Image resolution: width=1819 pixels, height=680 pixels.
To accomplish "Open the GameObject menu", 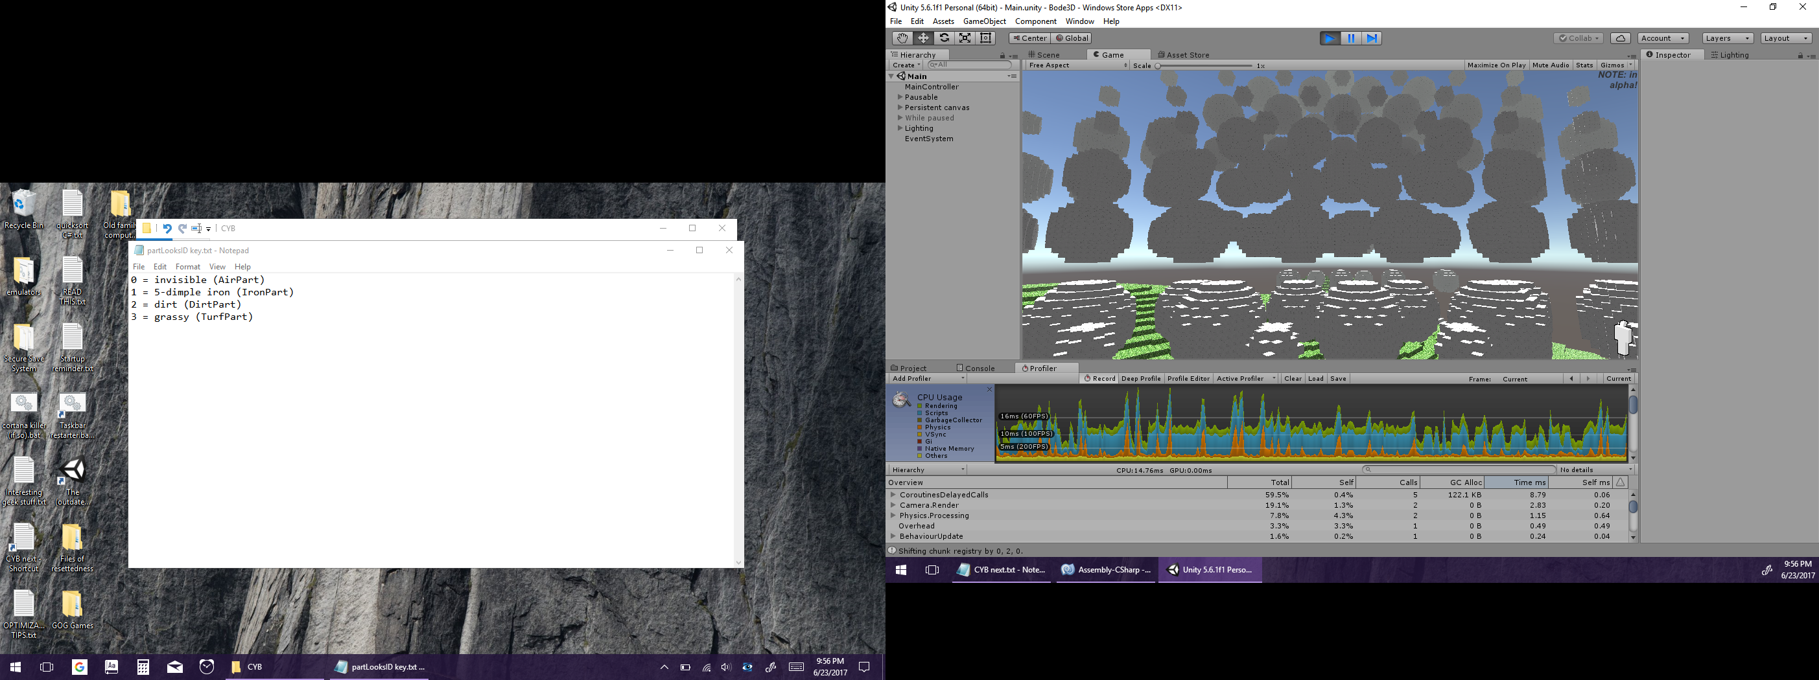I will pos(984,21).
